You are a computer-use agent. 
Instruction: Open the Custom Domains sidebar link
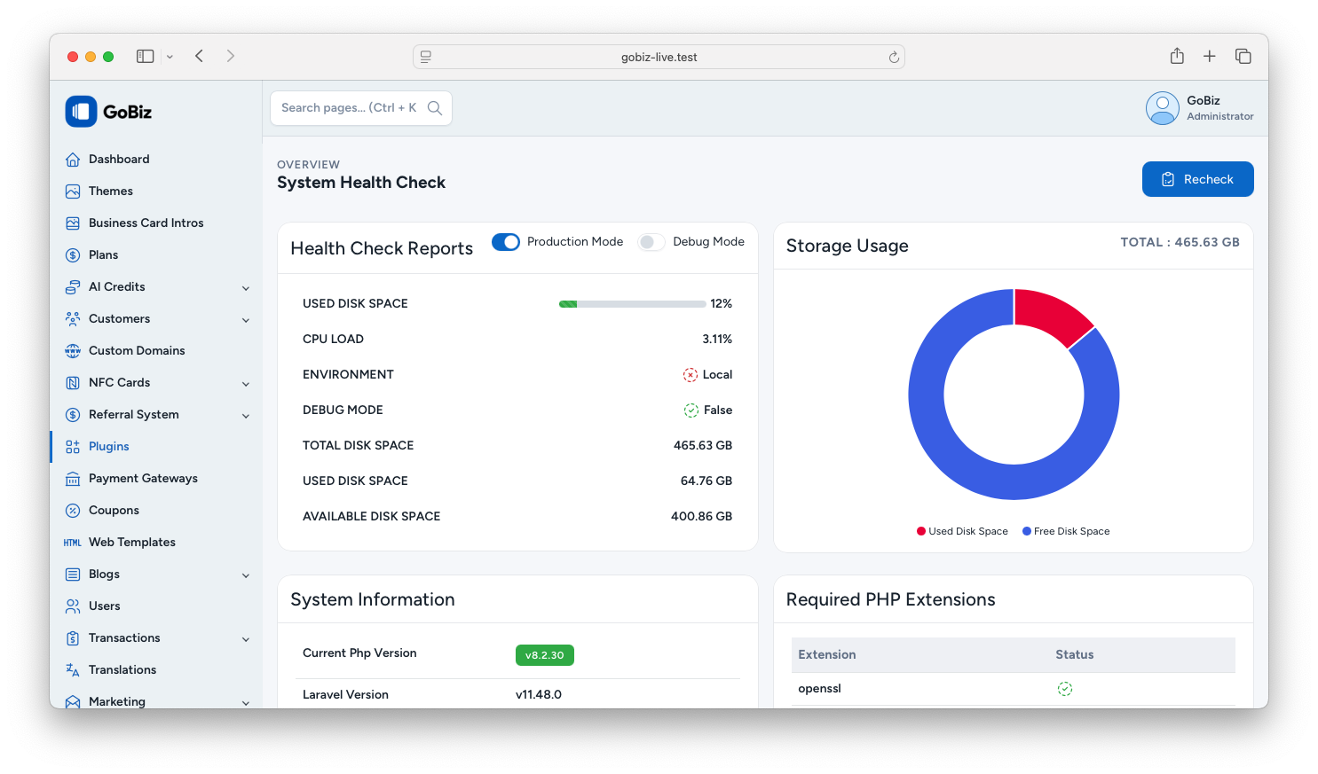point(156,351)
